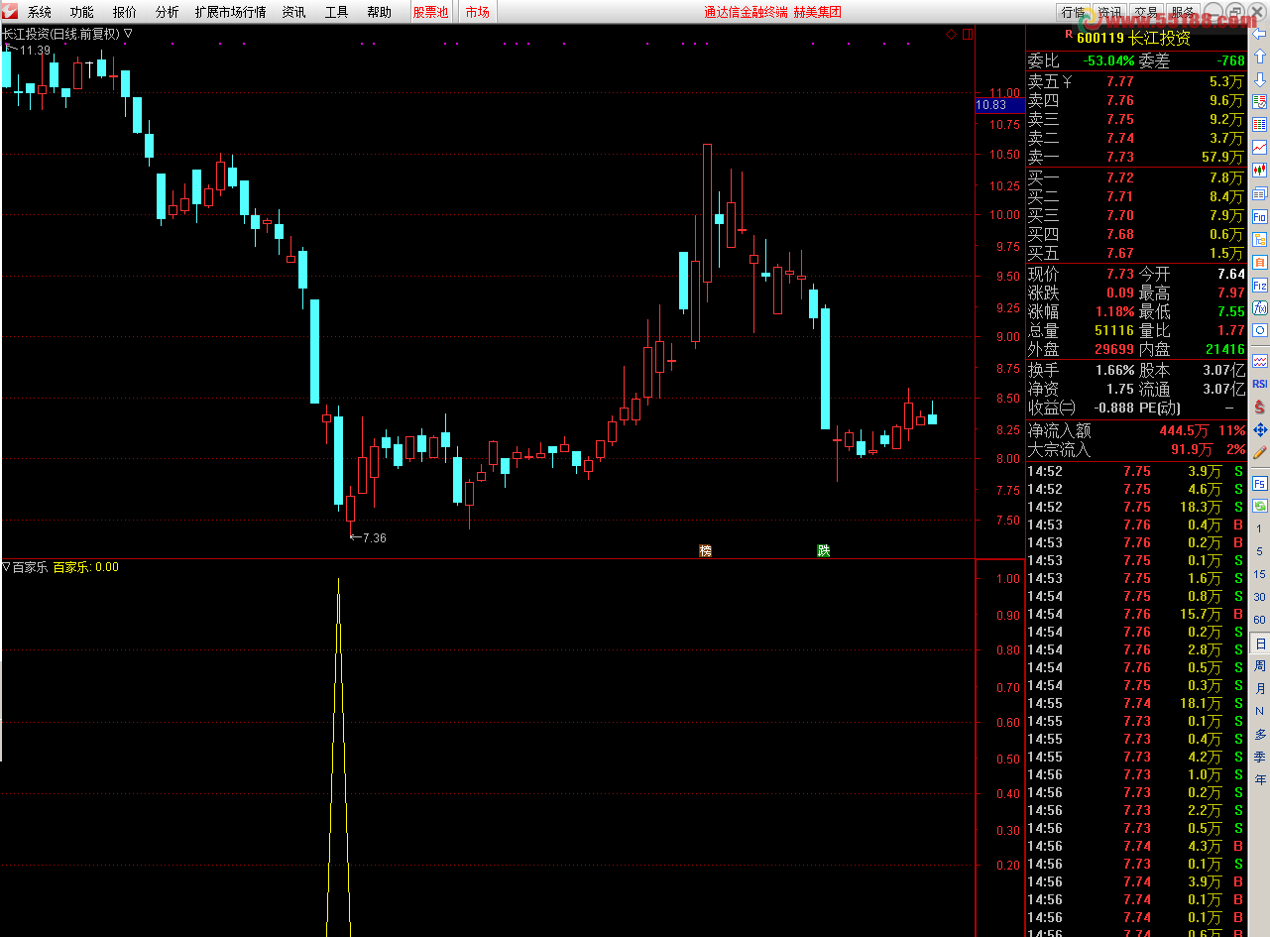Select the pencil drawing tool icon
1270x937 pixels.
tap(1260, 452)
